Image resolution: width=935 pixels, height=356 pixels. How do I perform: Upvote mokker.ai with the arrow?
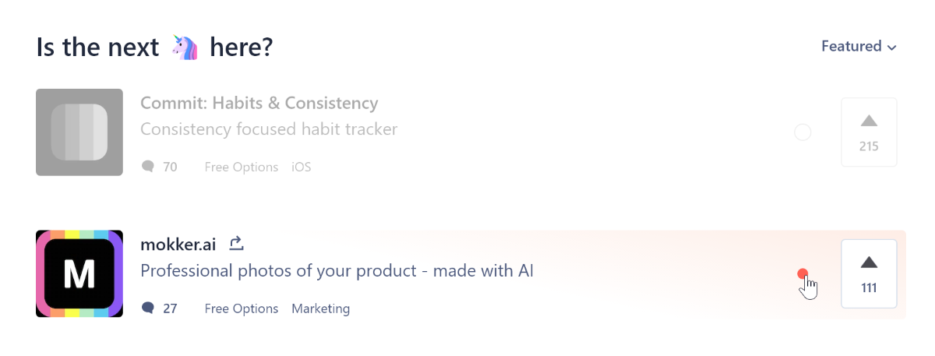click(x=869, y=263)
